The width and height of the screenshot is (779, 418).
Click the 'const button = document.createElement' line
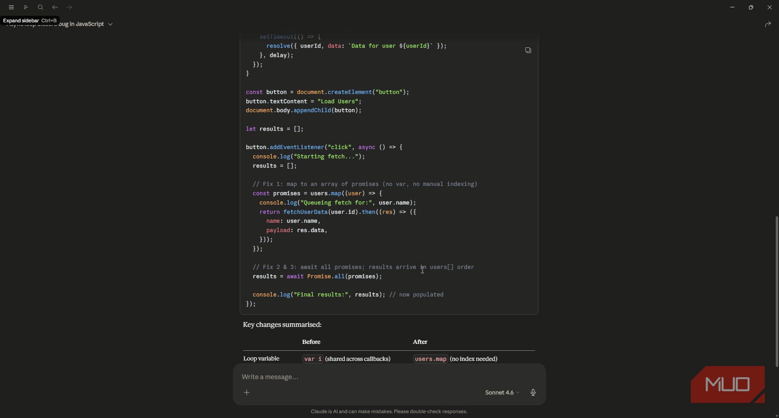coord(327,92)
